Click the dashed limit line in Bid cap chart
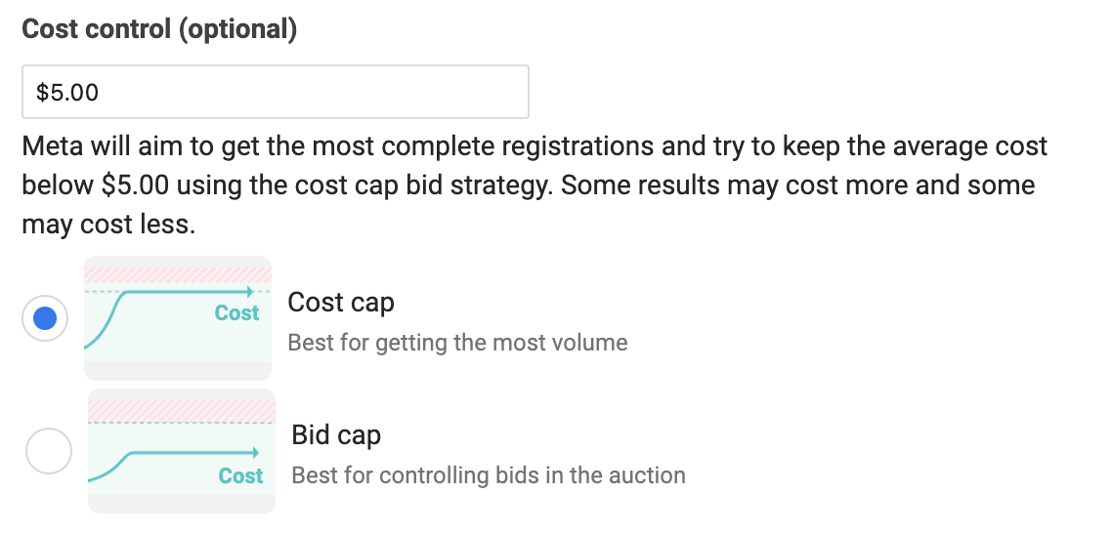The width and height of the screenshot is (1112, 535). tap(182, 423)
